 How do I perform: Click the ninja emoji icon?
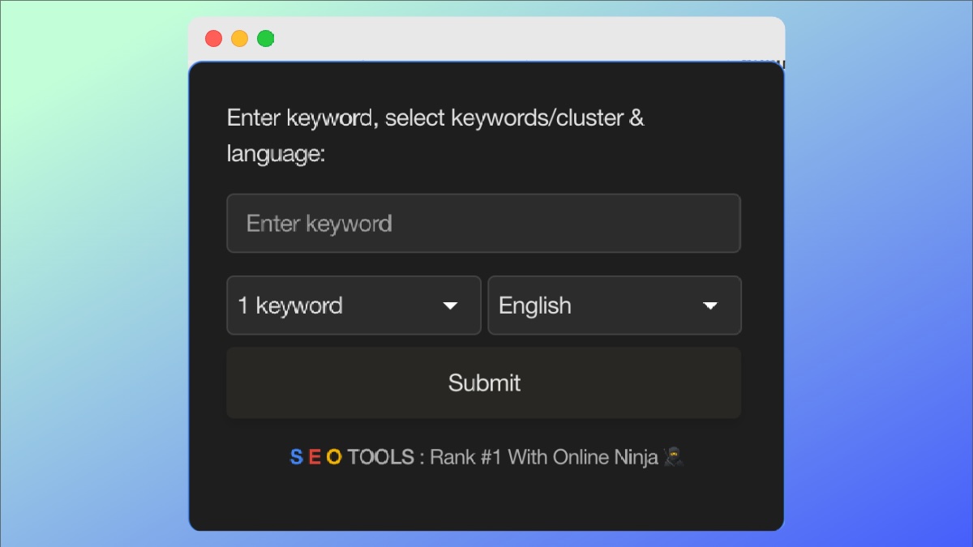[x=673, y=457]
